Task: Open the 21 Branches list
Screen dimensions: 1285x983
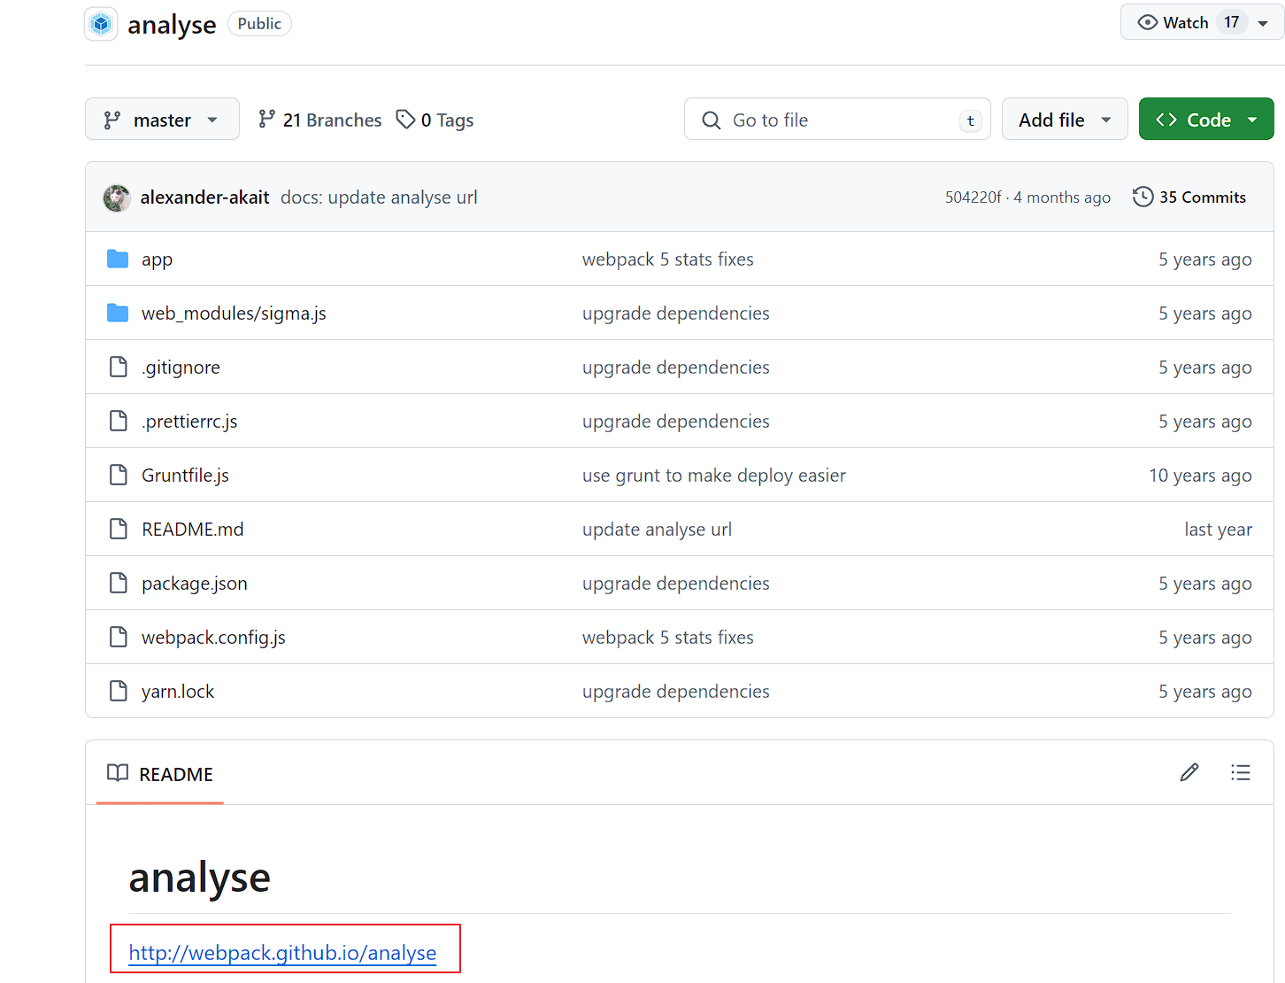Action: (319, 120)
